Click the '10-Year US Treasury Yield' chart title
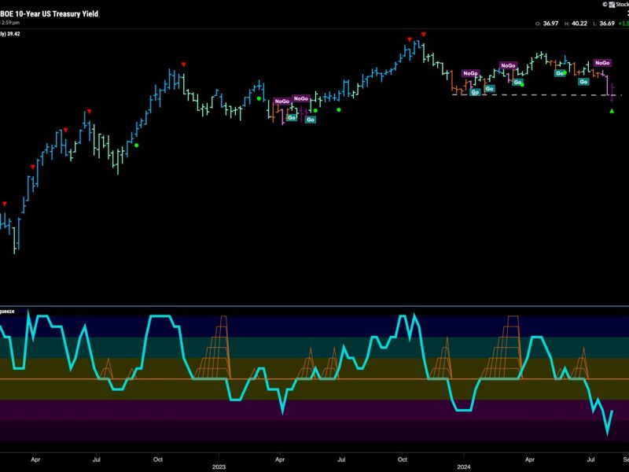The width and height of the screenshot is (629, 472). (x=49, y=13)
